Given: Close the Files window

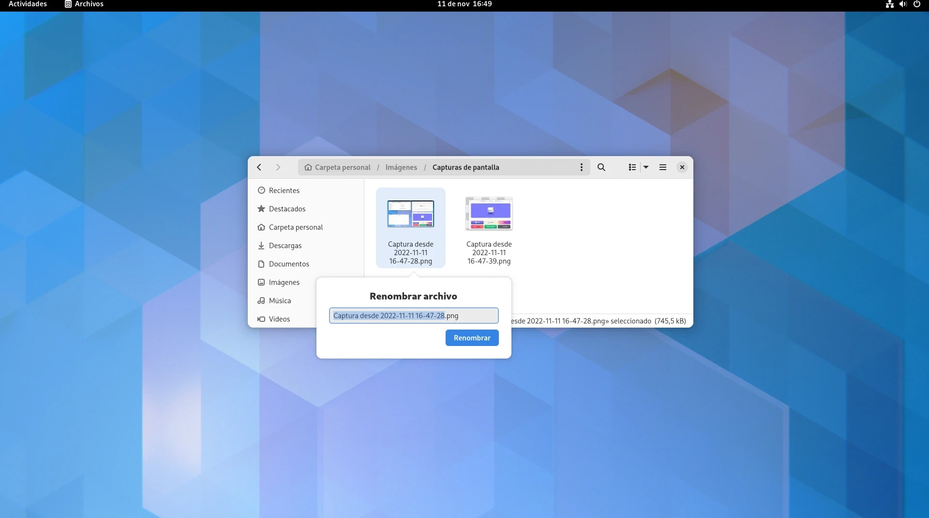Looking at the screenshot, I should click(x=682, y=167).
